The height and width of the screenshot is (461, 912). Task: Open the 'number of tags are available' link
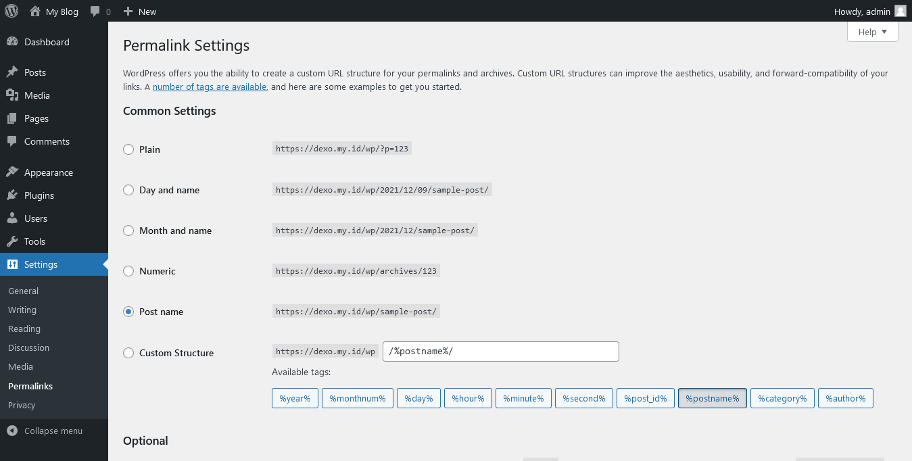coord(210,87)
